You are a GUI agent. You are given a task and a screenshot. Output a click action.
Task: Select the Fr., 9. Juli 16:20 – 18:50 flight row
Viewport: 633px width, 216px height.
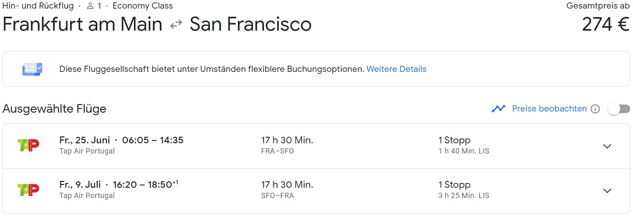316,191
